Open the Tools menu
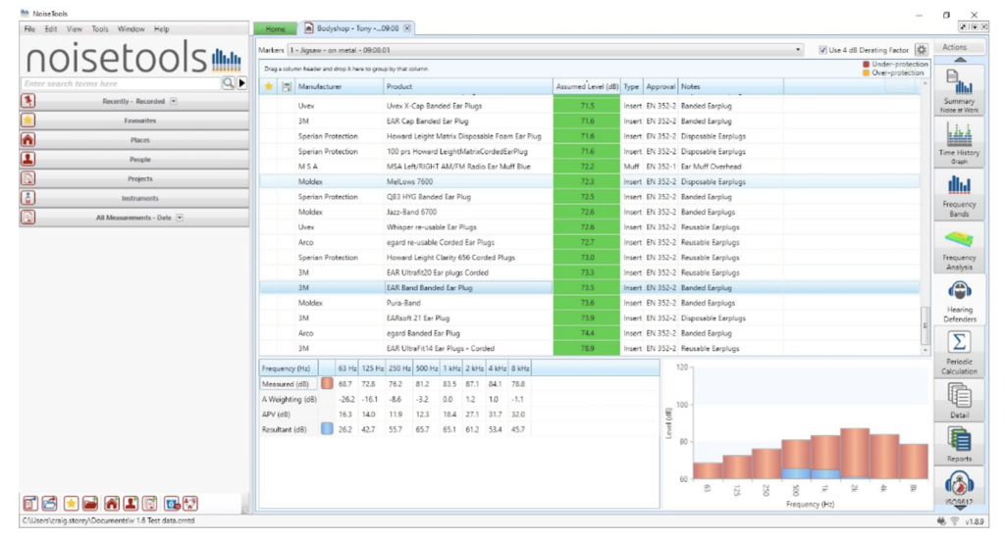1005x539 pixels. click(x=100, y=29)
